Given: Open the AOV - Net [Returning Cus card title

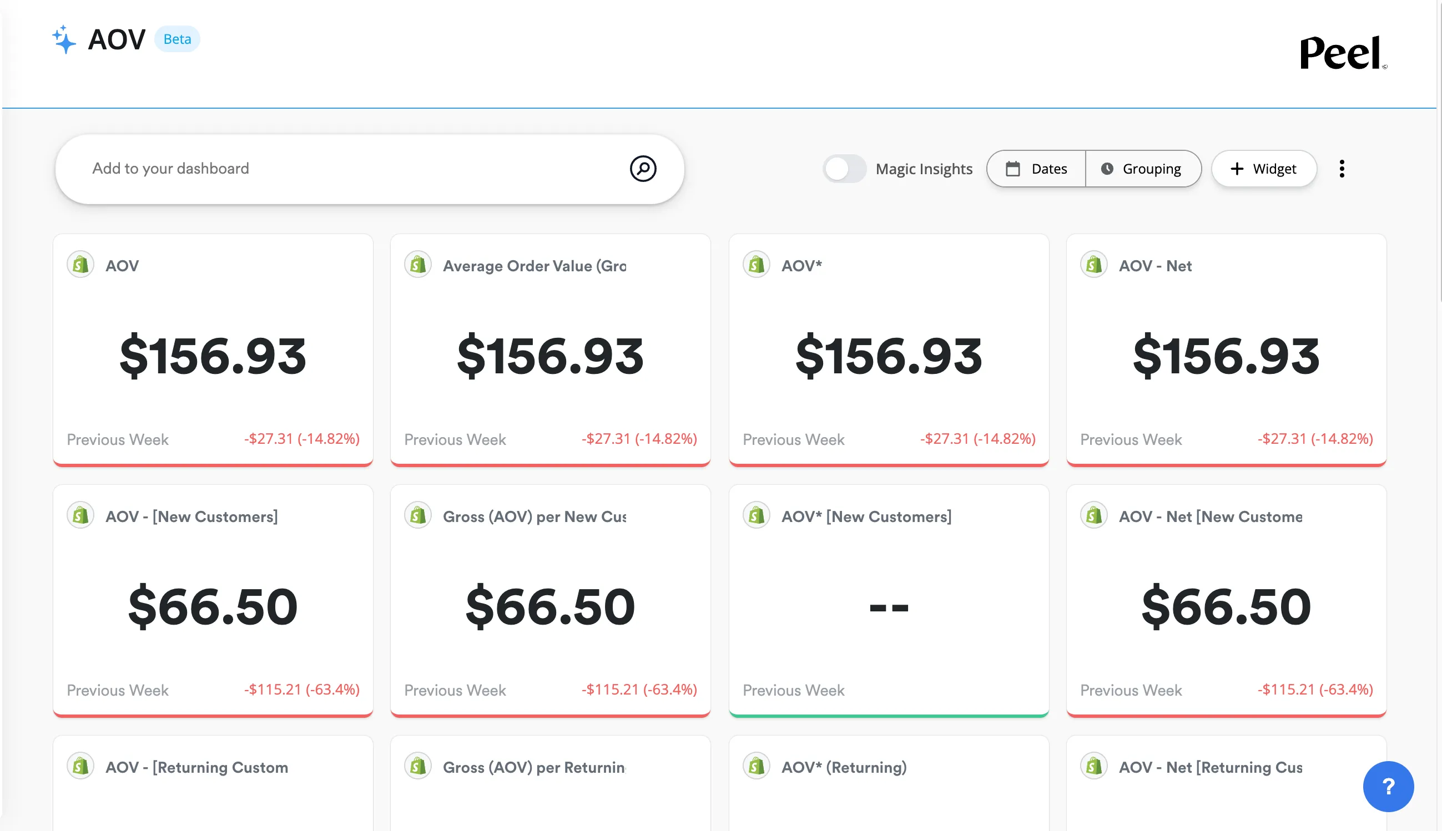Looking at the screenshot, I should (1210, 767).
